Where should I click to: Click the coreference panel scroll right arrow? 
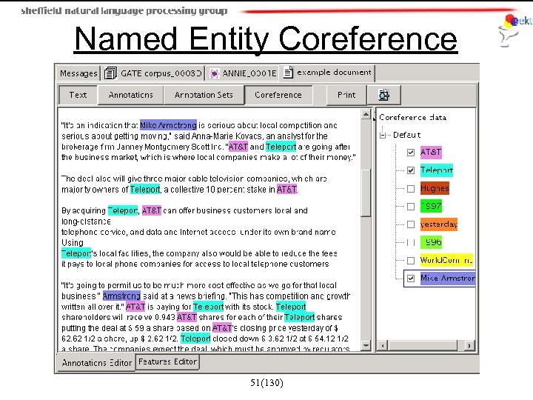point(469,346)
